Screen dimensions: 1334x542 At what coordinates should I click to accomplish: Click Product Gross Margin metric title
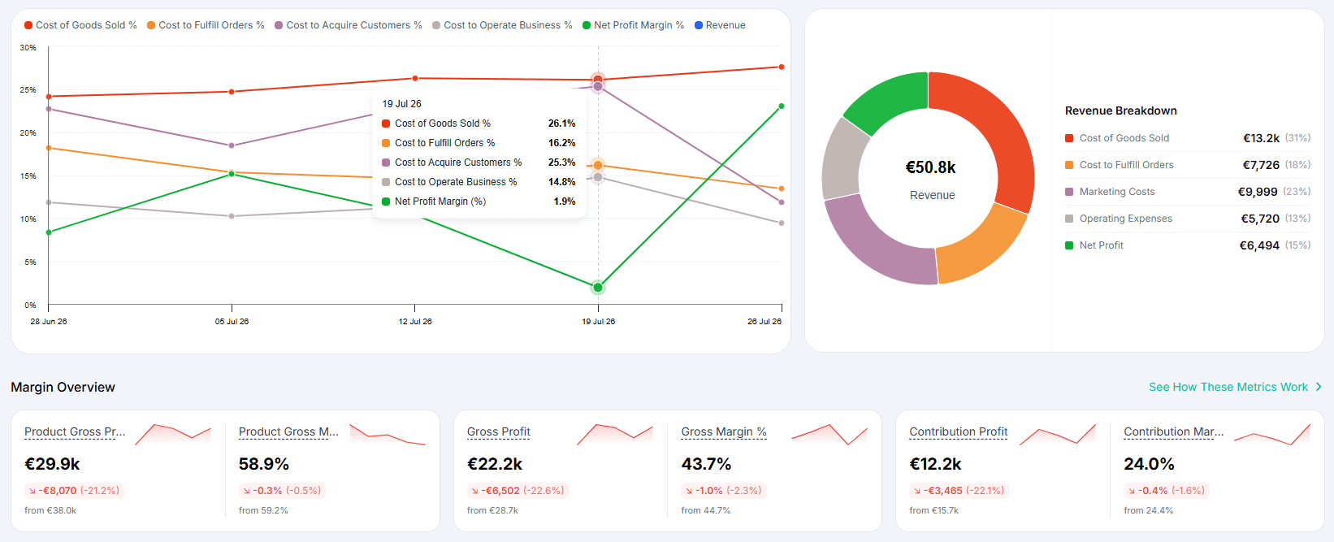[x=288, y=431]
